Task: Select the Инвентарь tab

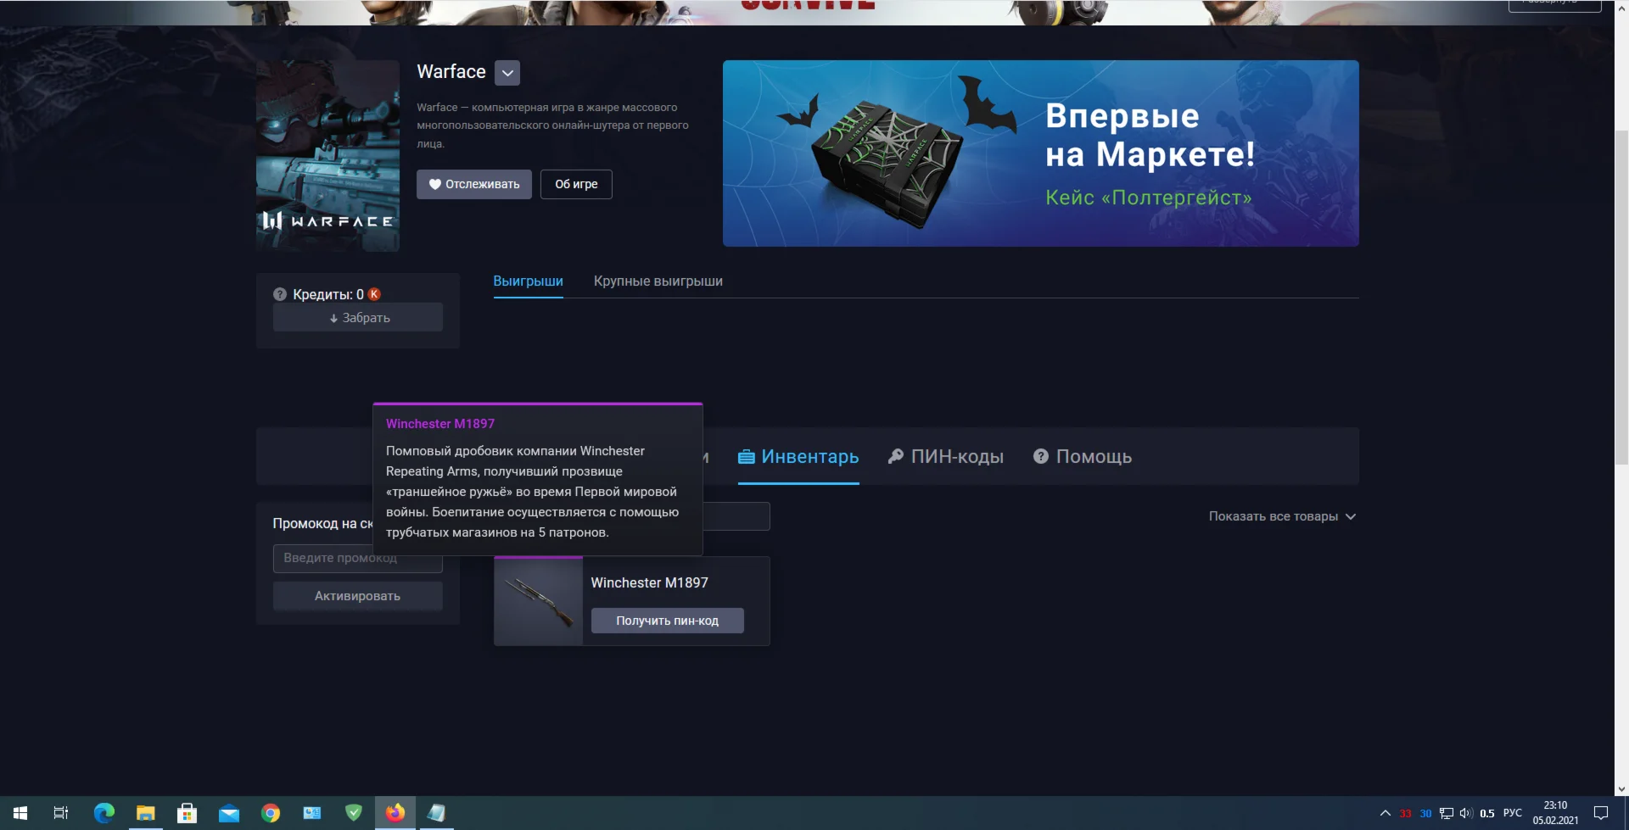Action: click(798, 457)
